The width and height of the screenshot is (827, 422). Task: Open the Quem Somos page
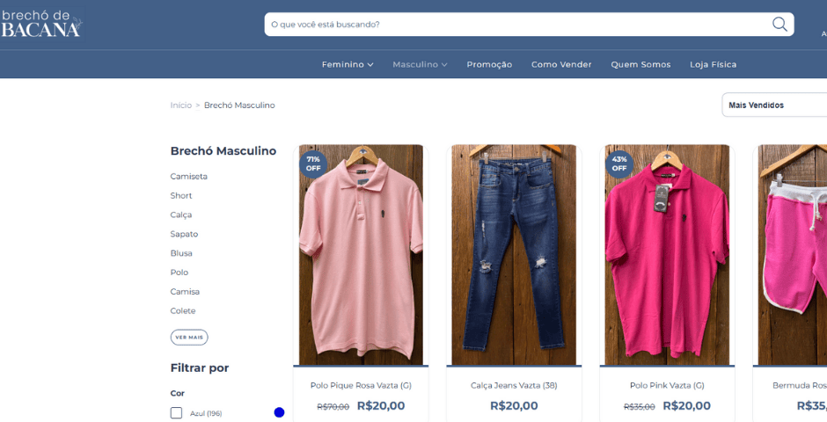click(x=640, y=64)
